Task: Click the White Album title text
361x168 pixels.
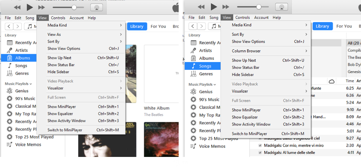Action: [157, 108]
